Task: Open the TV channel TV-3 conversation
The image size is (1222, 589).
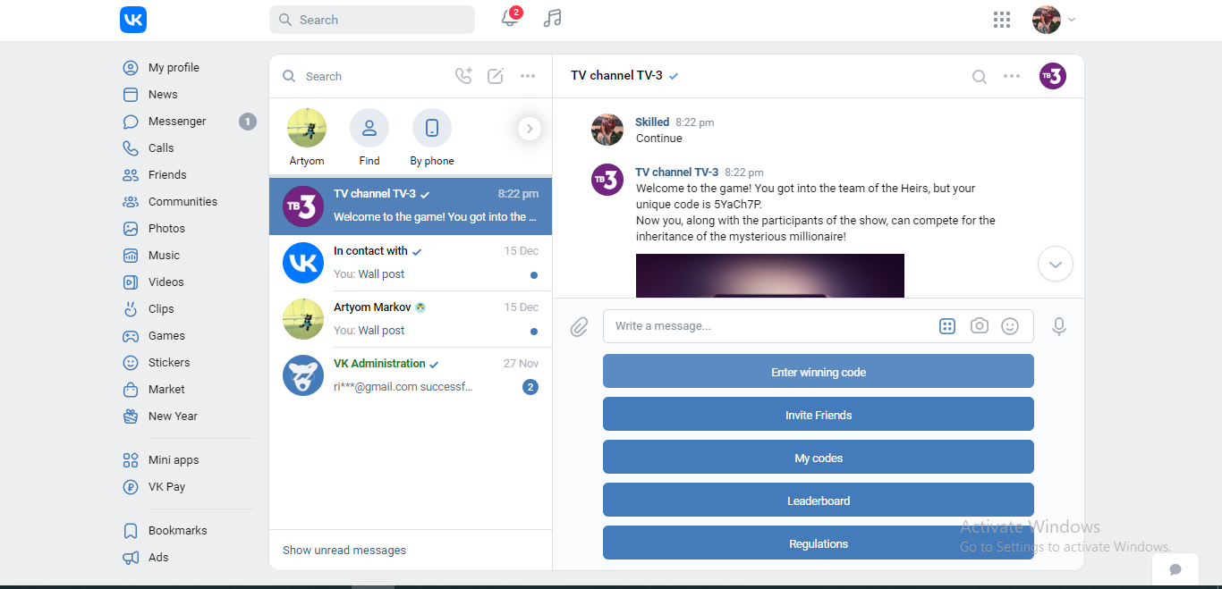Action: (411, 206)
